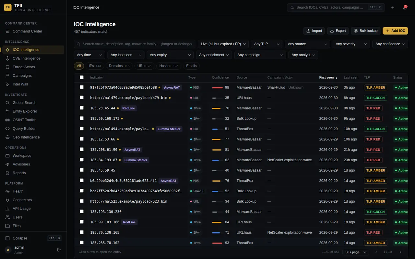The image size is (415, 259).
Task: Open Threat Actors in sidebar
Action: [x=33, y=67]
